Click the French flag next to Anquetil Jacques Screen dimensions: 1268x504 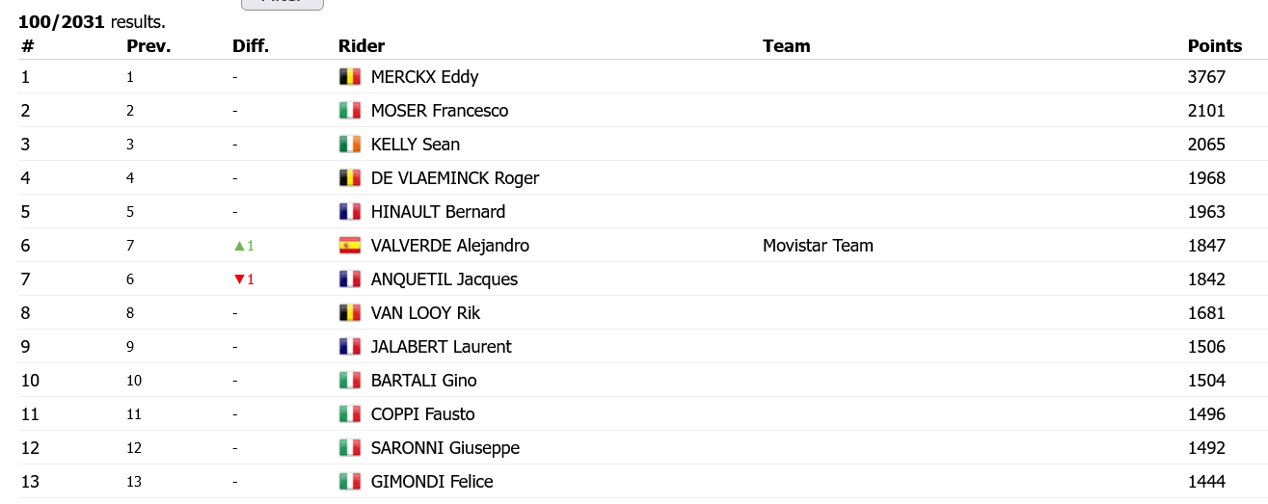pos(349,279)
